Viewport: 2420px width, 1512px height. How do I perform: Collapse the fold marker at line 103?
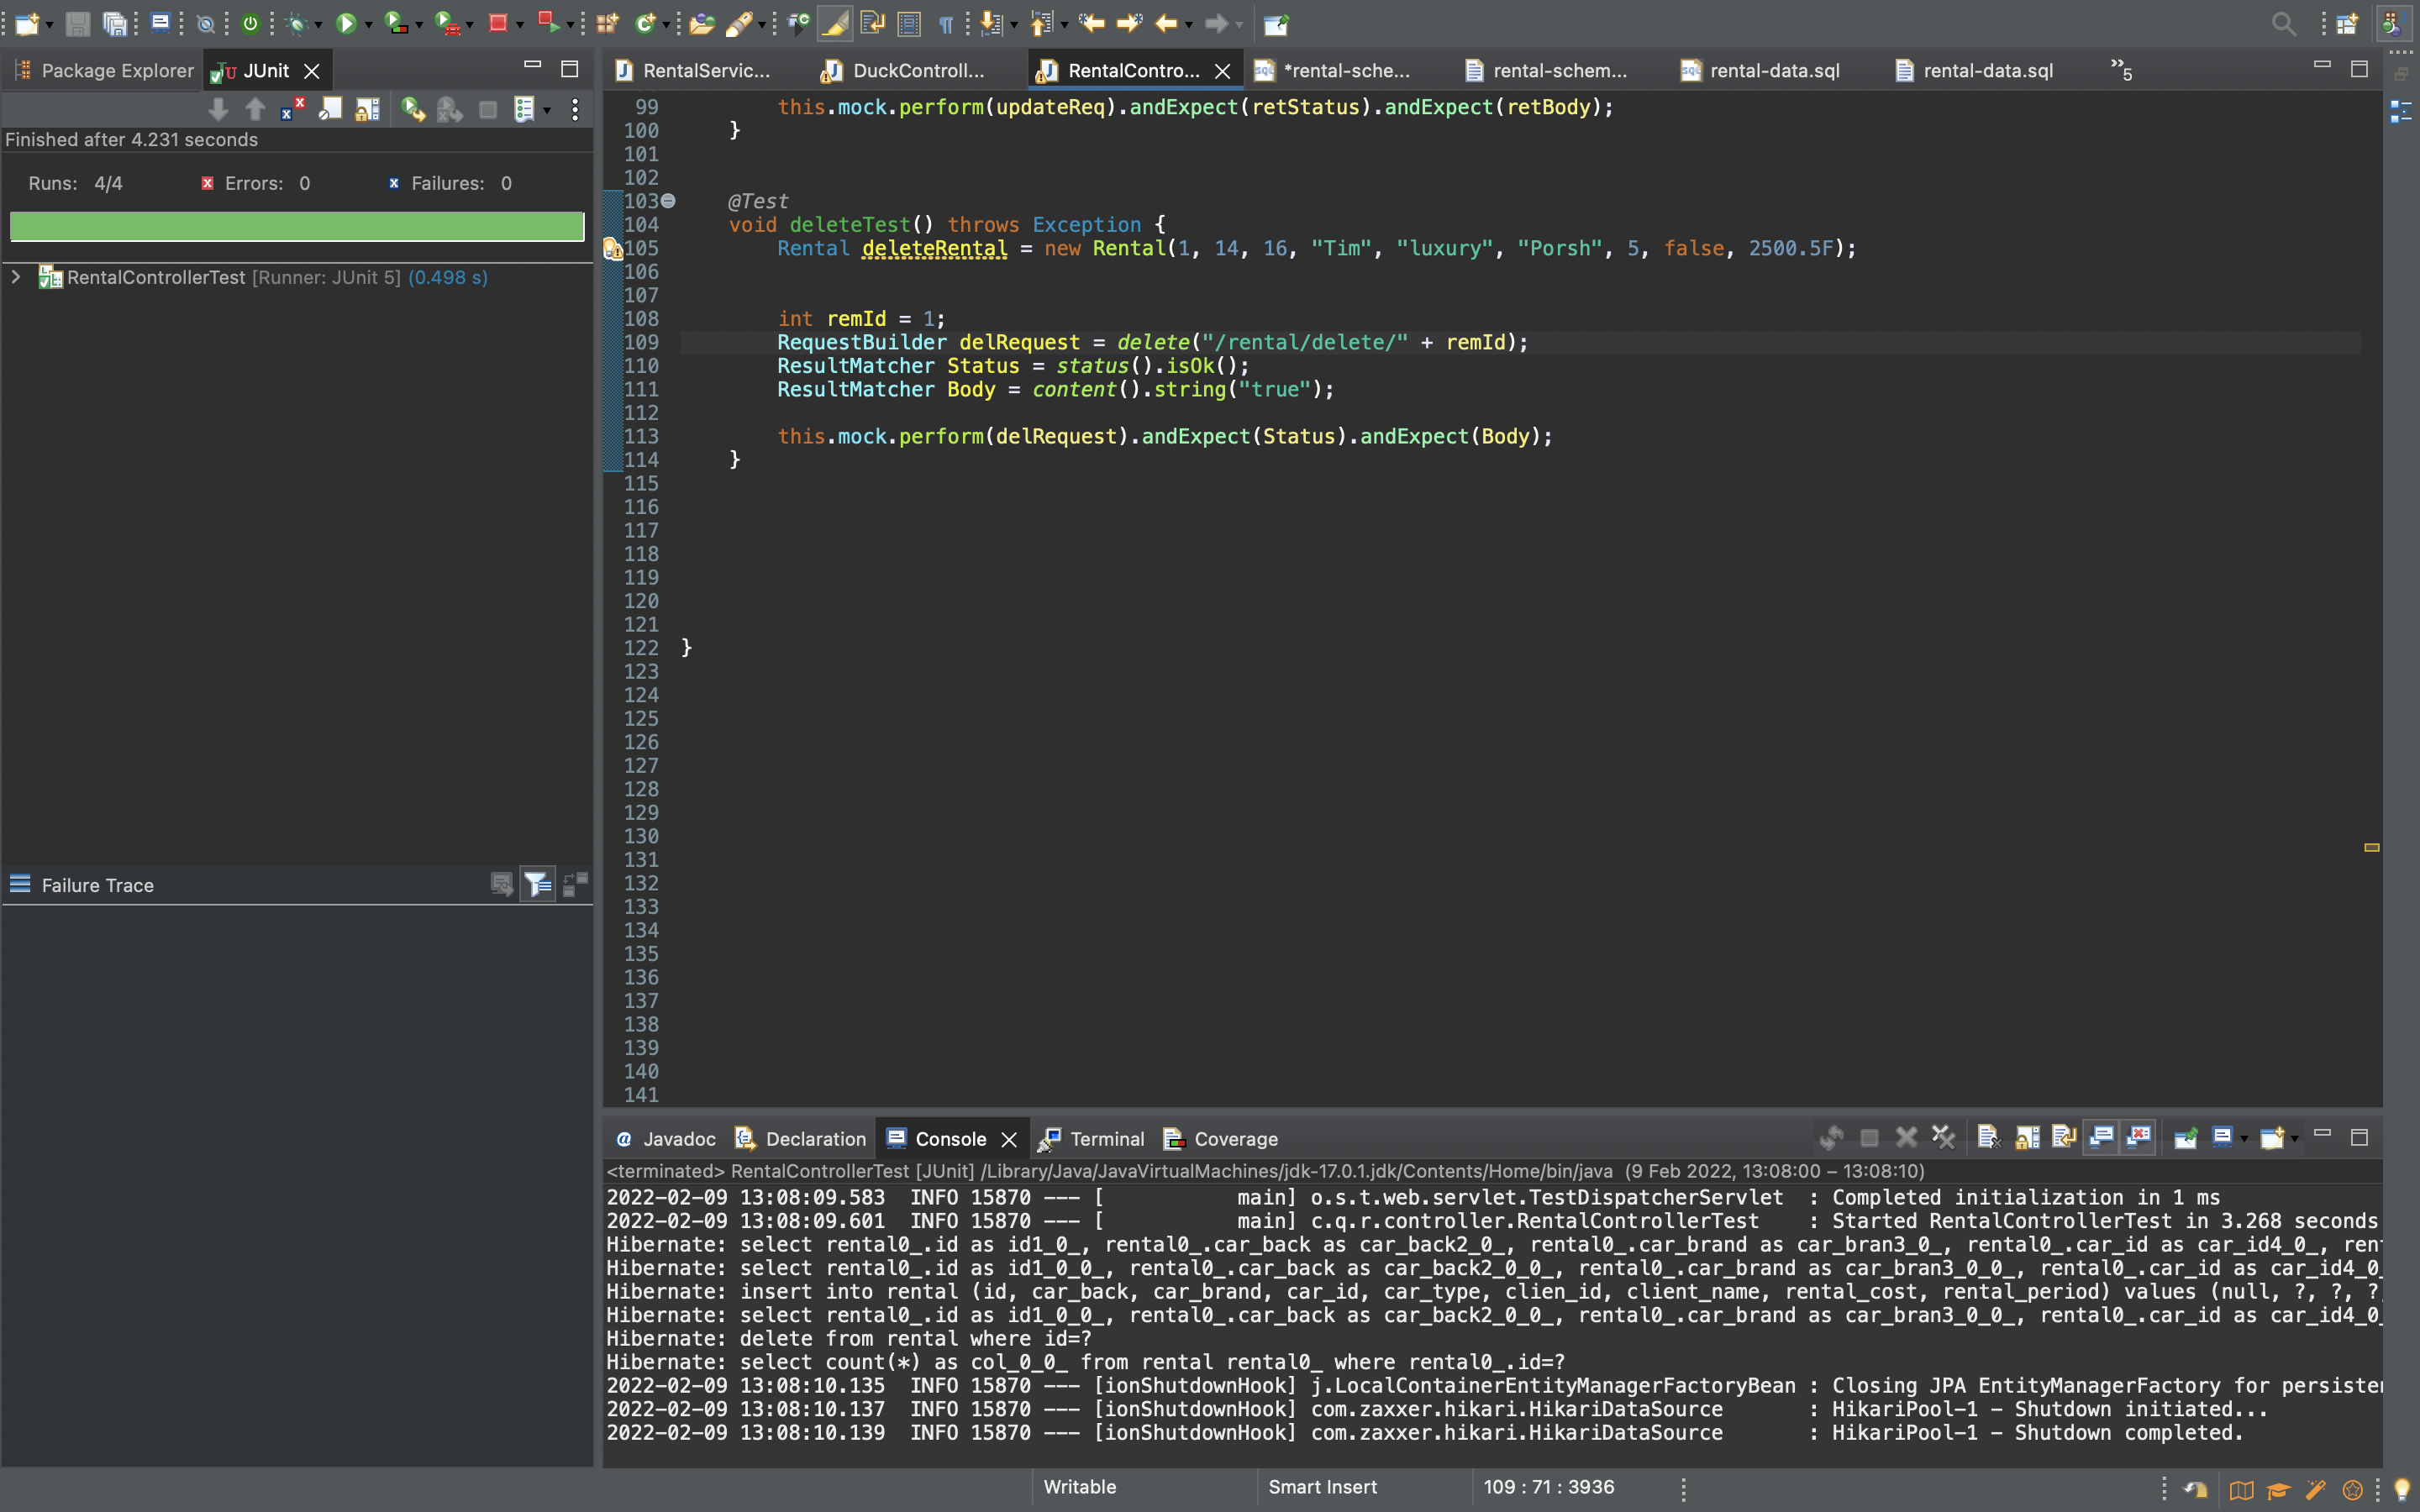668,200
